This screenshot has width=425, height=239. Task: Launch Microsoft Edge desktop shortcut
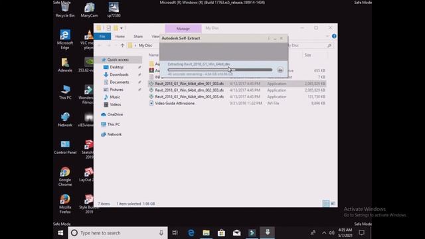[65, 40]
